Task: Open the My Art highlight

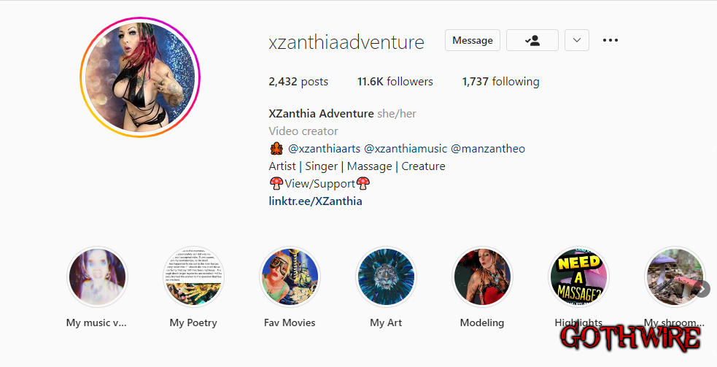Action: 386,277
